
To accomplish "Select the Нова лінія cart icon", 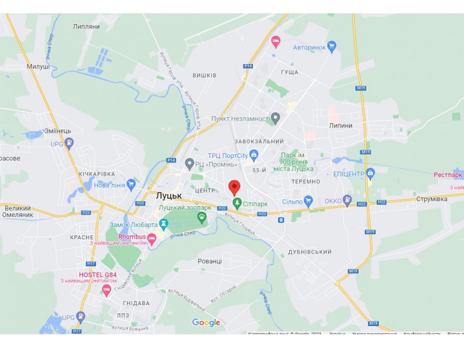I will (x=131, y=185).
